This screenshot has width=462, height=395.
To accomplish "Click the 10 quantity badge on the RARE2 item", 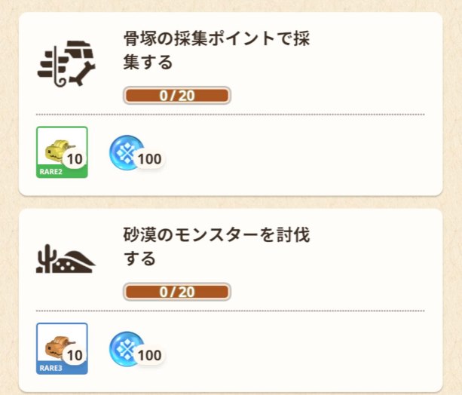I will tap(75, 159).
